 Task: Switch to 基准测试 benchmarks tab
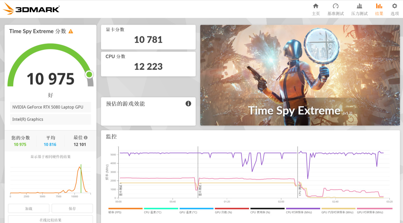coord(335,9)
